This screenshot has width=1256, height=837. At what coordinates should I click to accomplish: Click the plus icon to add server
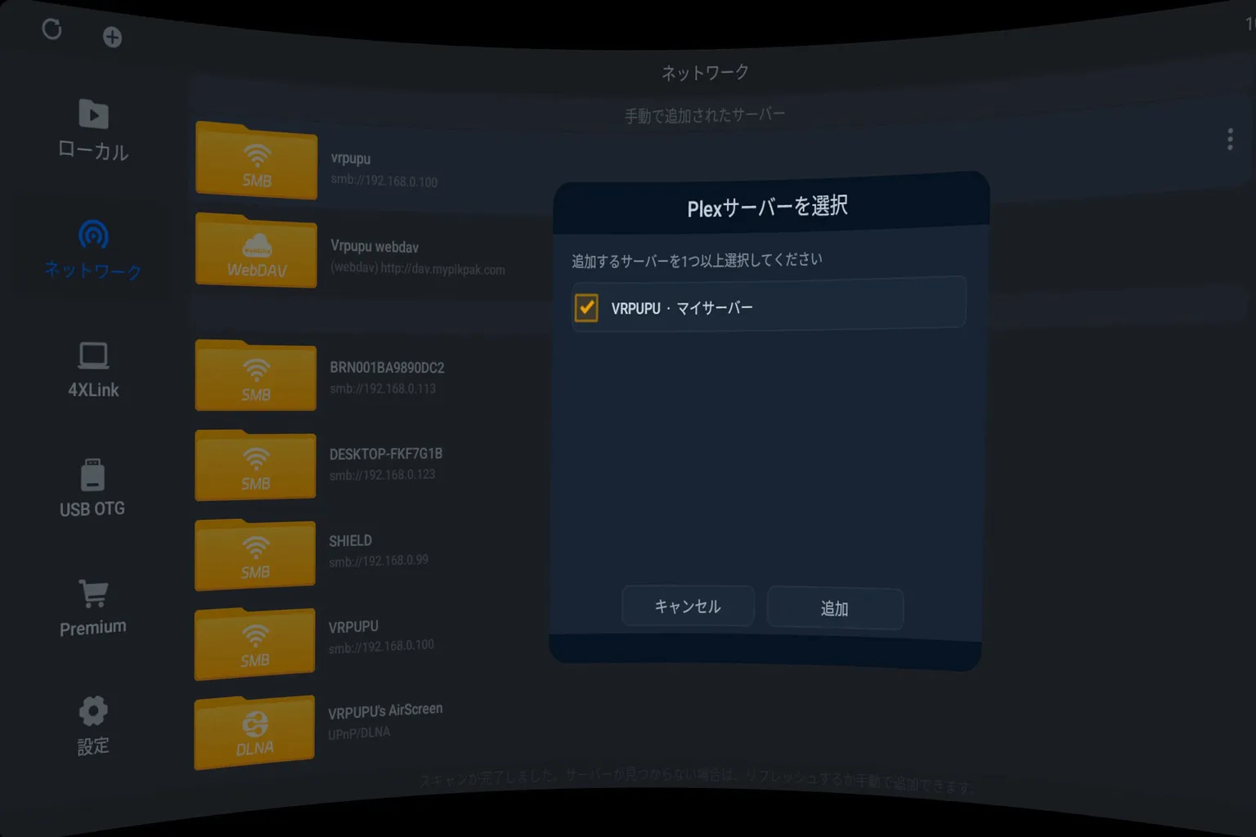112,37
